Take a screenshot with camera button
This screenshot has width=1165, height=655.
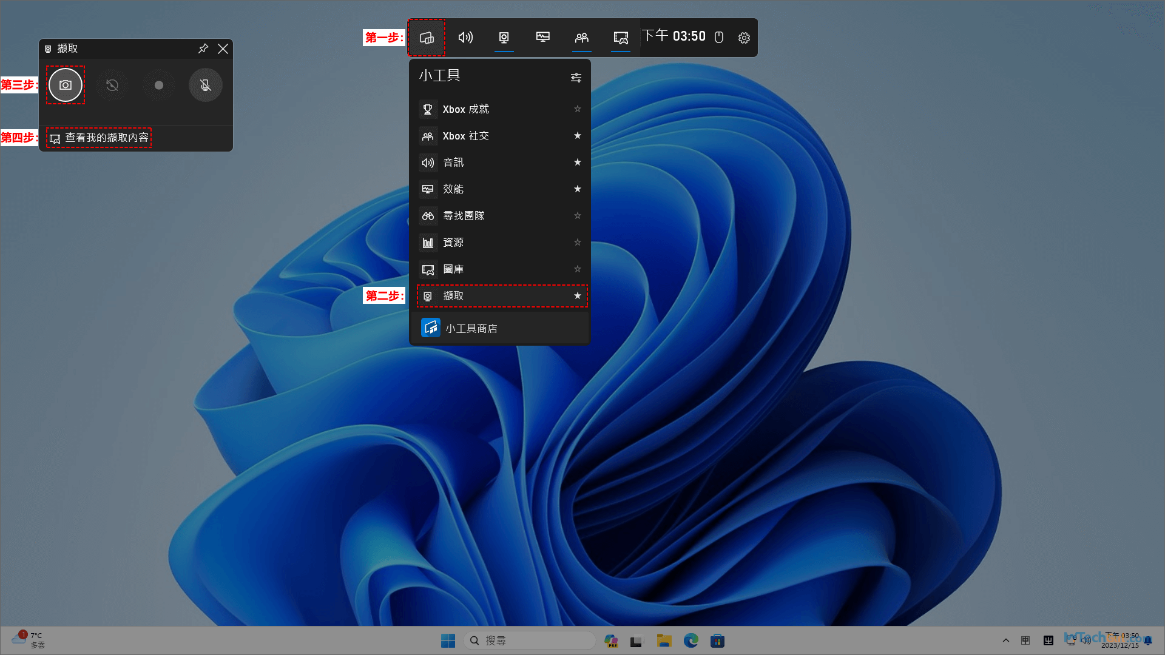[66, 85]
